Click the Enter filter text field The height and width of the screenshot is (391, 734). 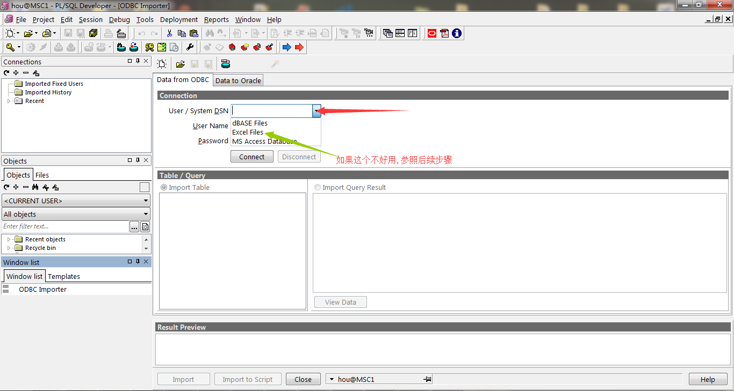59,226
